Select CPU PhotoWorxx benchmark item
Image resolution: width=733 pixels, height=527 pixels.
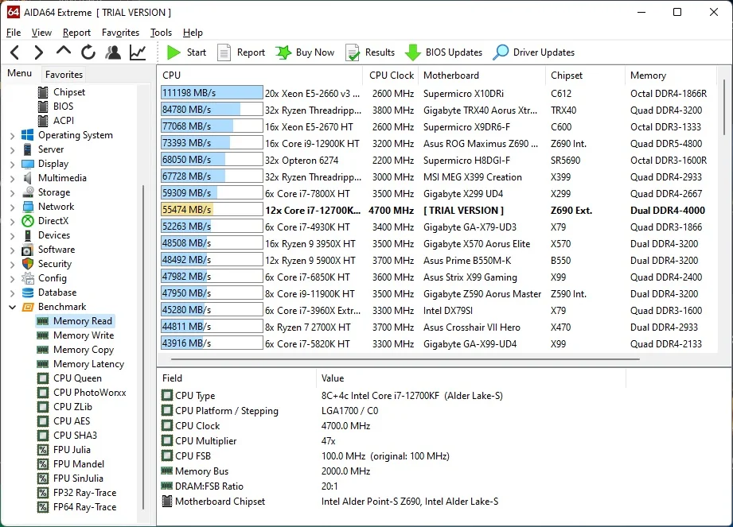pyautogui.click(x=89, y=393)
